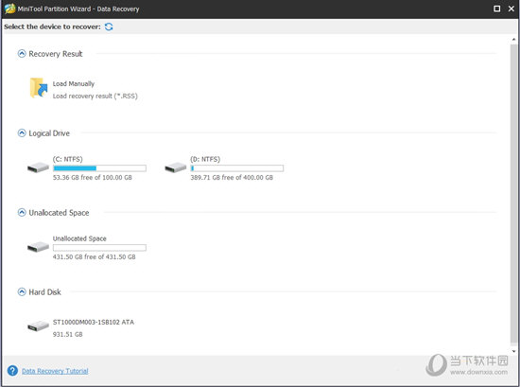Click the D: drive usage bar
The height and width of the screenshot is (387, 520).
236,168
